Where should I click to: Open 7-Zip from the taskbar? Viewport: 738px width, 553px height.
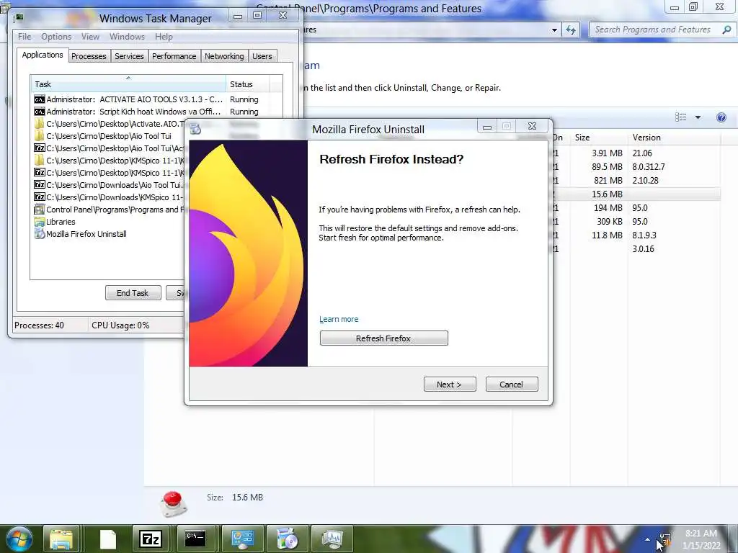[x=151, y=539]
